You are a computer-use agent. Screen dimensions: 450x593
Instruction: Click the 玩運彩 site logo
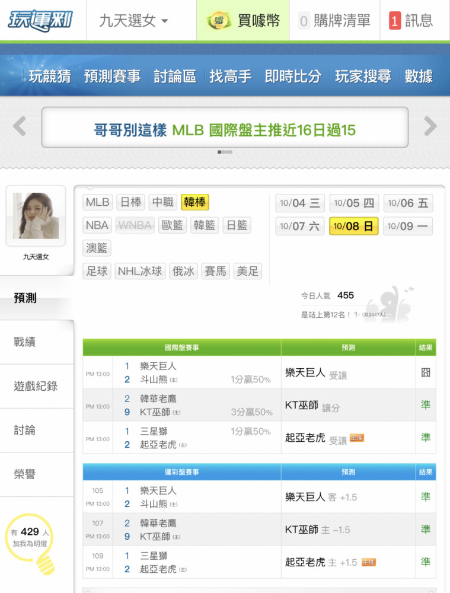click(x=40, y=20)
